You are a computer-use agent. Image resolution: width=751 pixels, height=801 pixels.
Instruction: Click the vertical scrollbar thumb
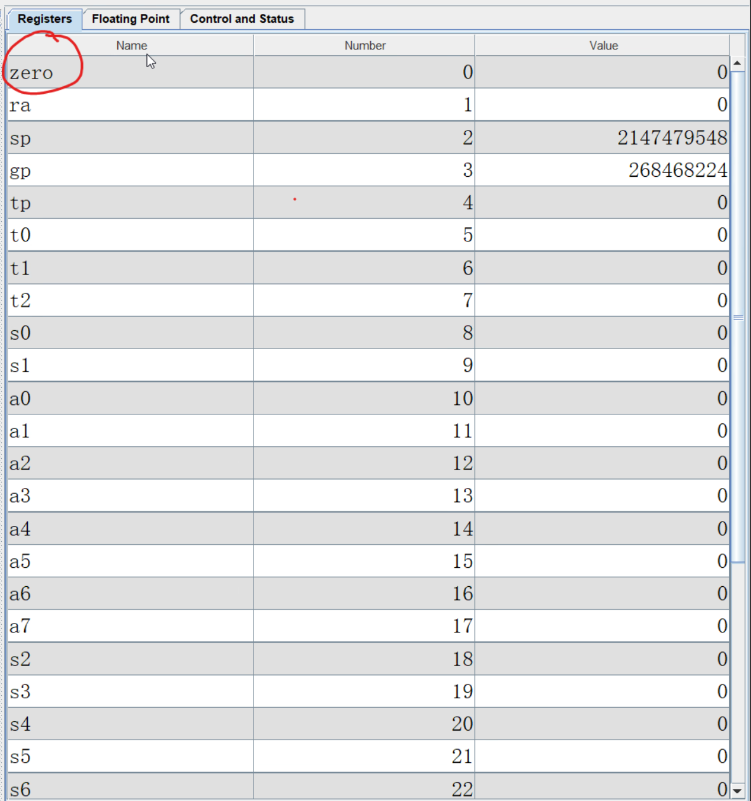click(x=738, y=317)
